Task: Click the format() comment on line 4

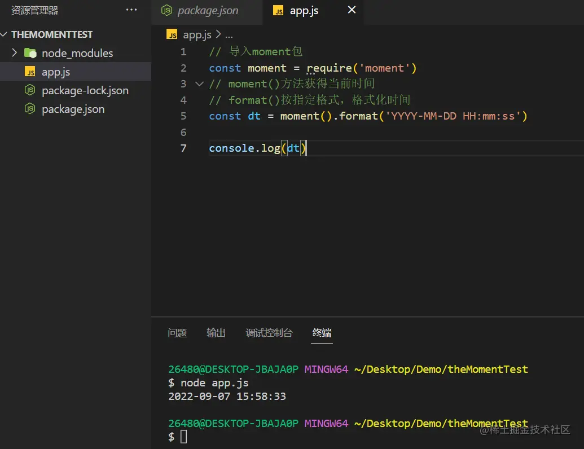Action: click(310, 100)
